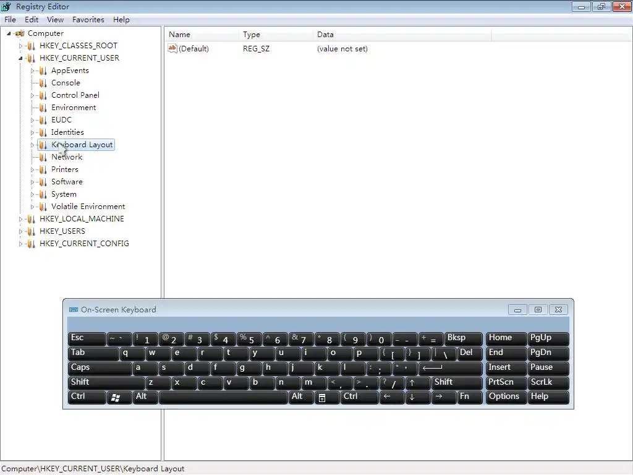Expand the Printers key arrow
The image size is (633, 475).
click(32, 169)
